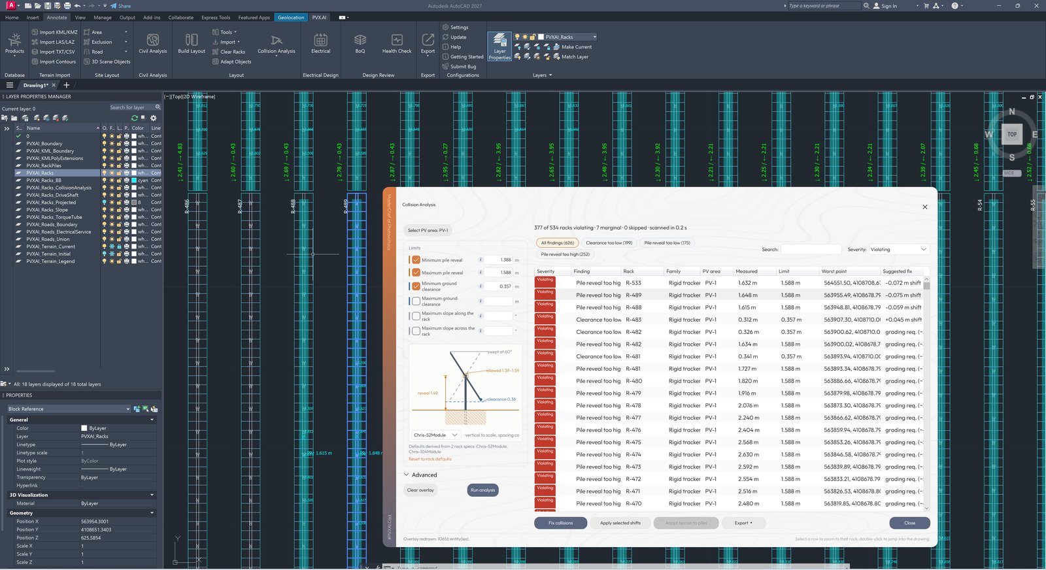
Task: Open the Build Layout tool
Action: (x=192, y=44)
